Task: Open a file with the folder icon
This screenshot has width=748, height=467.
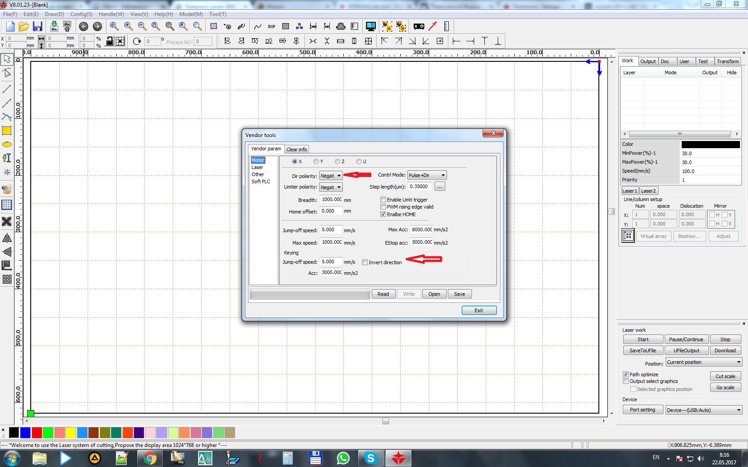Action: tap(24, 27)
